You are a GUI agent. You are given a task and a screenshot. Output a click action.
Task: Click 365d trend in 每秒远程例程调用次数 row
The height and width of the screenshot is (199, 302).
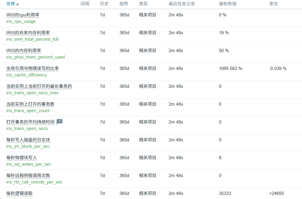pos(124,176)
